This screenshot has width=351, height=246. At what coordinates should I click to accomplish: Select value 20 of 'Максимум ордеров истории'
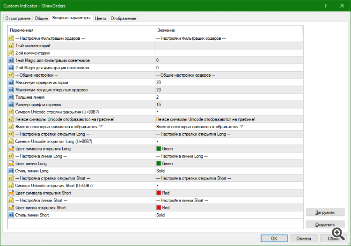[159, 82]
